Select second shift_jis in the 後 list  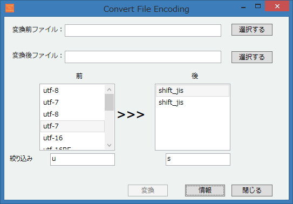tap(193, 103)
